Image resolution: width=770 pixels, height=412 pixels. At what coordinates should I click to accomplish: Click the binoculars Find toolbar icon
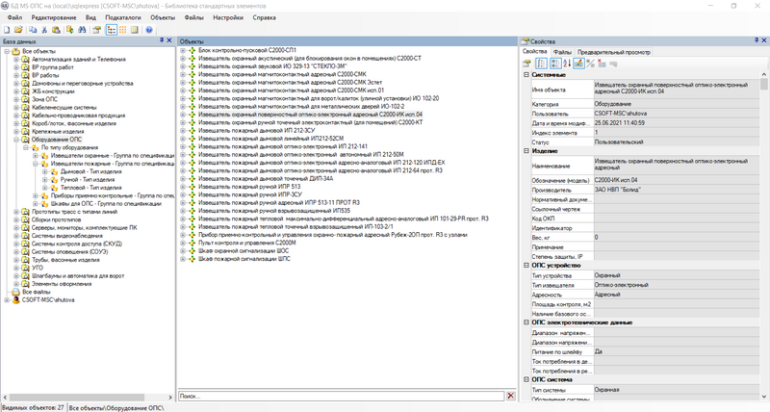point(83,30)
